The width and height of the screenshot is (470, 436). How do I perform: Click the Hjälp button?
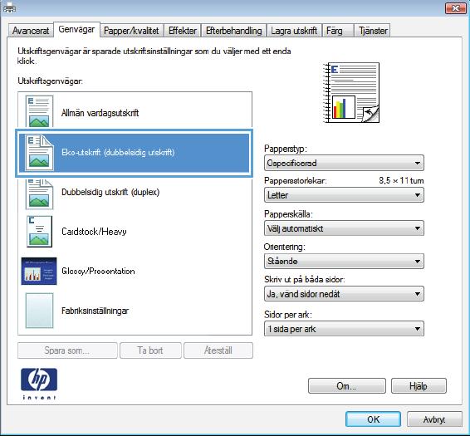point(419,386)
